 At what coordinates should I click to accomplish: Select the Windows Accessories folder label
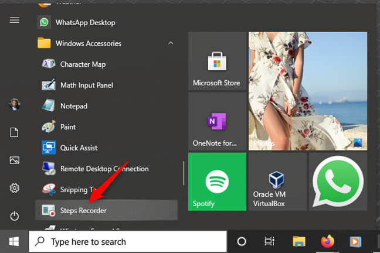click(89, 43)
